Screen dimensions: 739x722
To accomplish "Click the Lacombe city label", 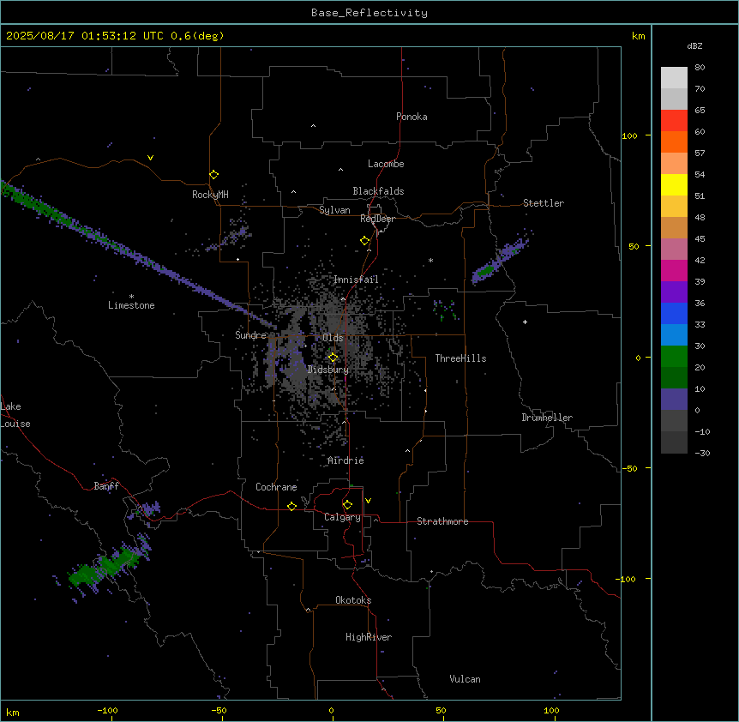I will 386,164.
